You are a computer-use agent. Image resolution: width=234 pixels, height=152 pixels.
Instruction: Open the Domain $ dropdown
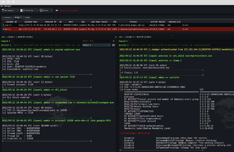tap(96, 45)
